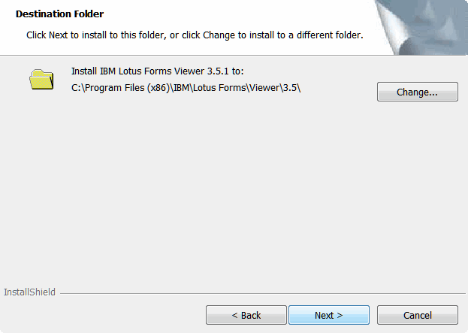Viewport: 468px width, 333px height.
Task: Click the instruction sentence below the heading
Action: (x=195, y=35)
